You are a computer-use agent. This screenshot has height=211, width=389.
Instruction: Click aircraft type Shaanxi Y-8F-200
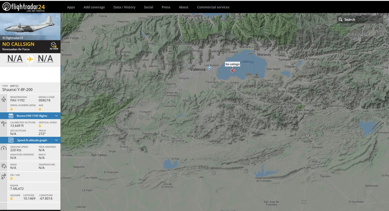[18, 89]
